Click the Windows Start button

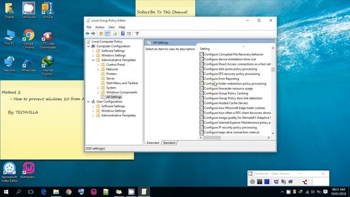tap(6, 192)
